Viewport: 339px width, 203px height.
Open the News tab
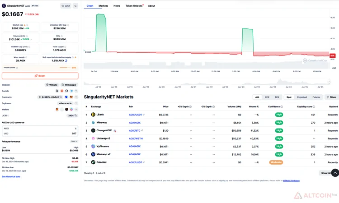pyautogui.click(x=117, y=6)
